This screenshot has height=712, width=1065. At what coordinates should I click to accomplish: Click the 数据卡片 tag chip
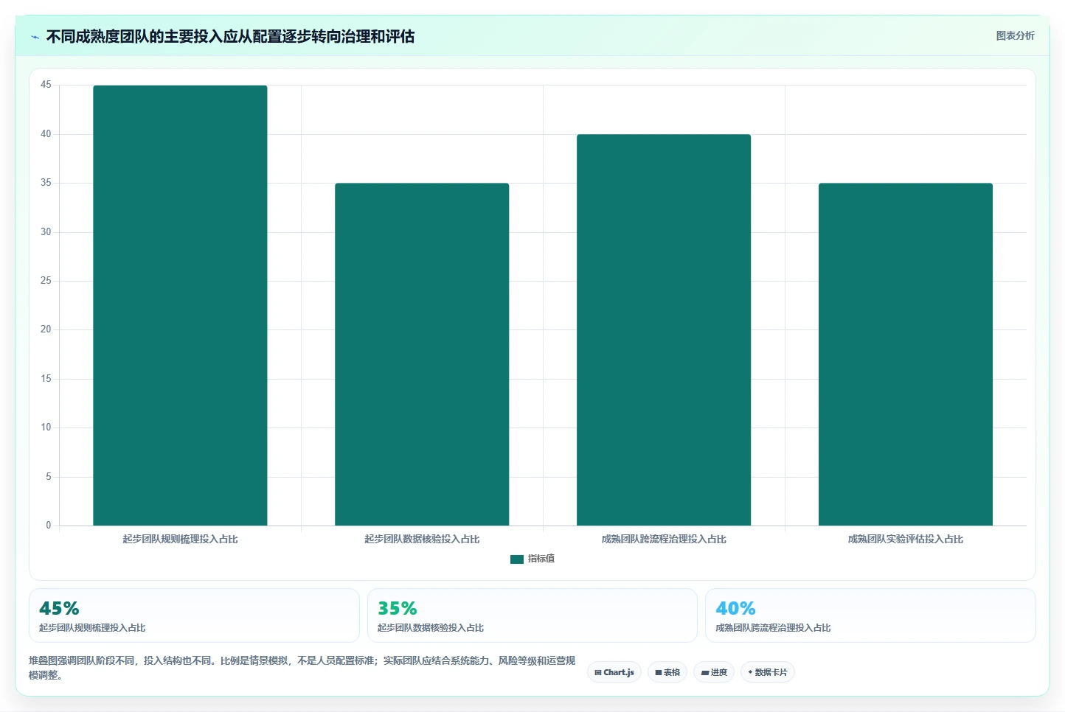click(767, 672)
